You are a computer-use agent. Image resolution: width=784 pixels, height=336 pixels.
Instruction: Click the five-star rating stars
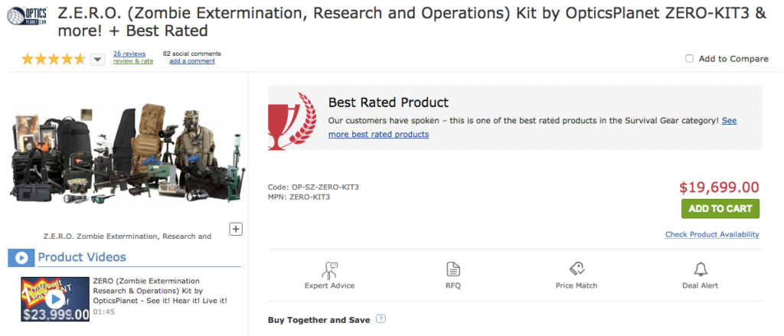click(x=54, y=60)
